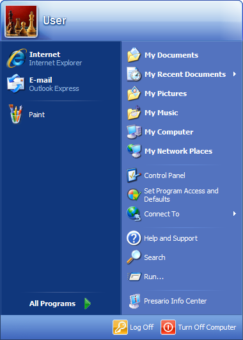This screenshot has height=340, width=243.
Task: Expand the All Programs green arrow
Action: point(88,304)
